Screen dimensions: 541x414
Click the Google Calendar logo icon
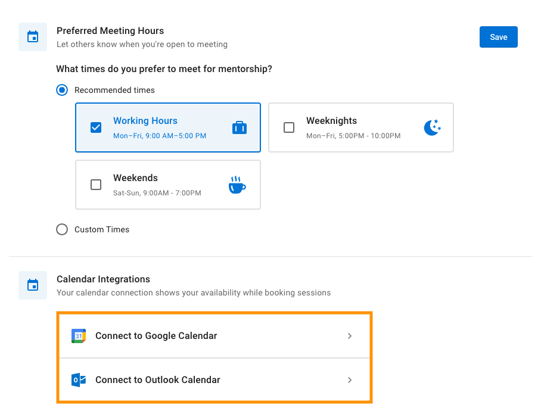click(x=79, y=336)
